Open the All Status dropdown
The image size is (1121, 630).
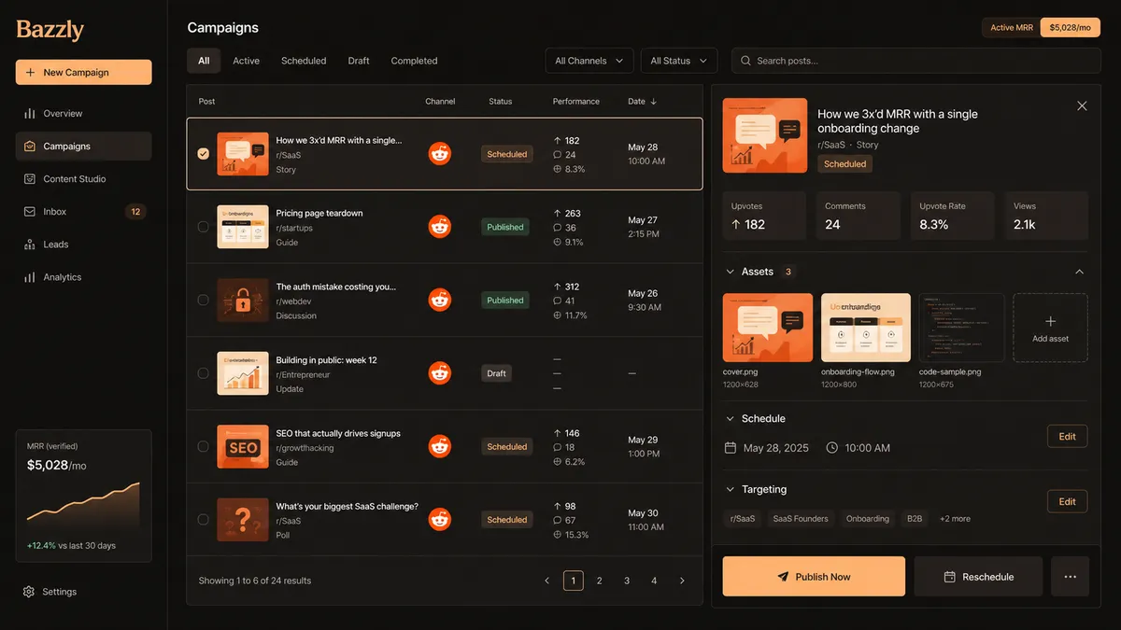point(679,61)
